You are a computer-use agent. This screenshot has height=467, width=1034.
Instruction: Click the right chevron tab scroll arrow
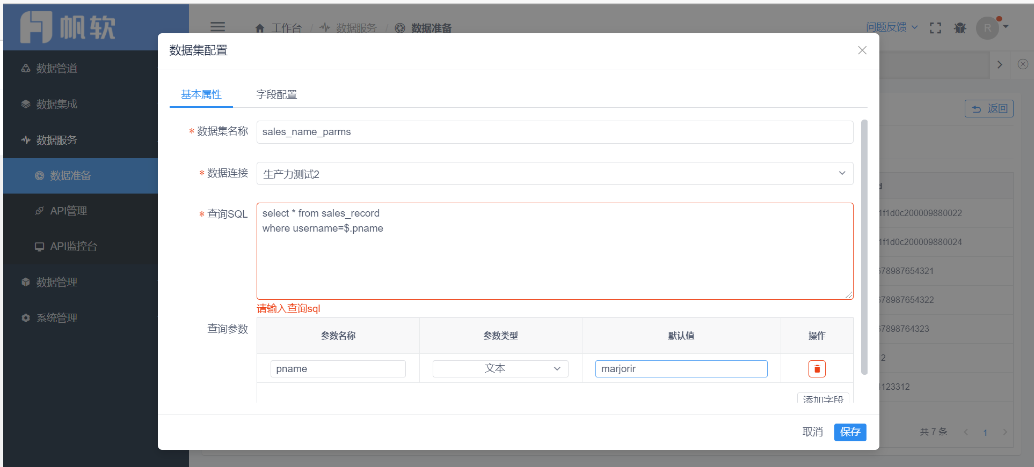point(1000,65)
